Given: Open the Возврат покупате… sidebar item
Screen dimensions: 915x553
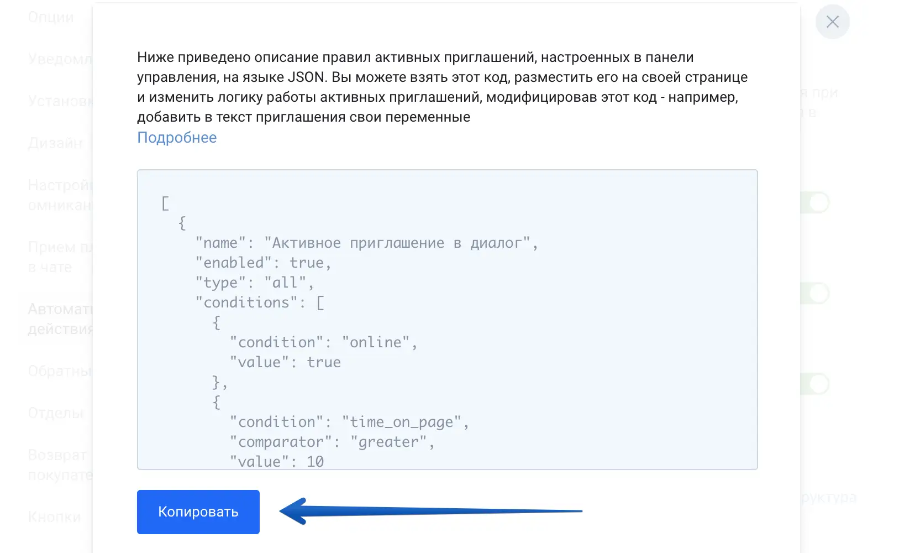Looking at the screenshot, I should pos(60,465).
